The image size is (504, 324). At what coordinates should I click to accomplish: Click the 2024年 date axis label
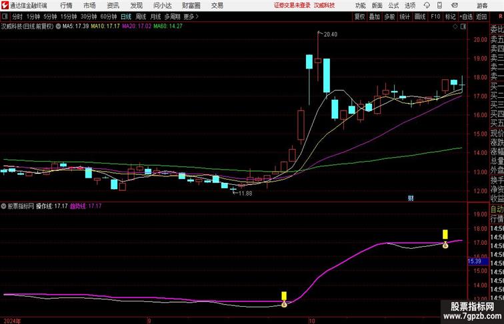coord(12,321)
